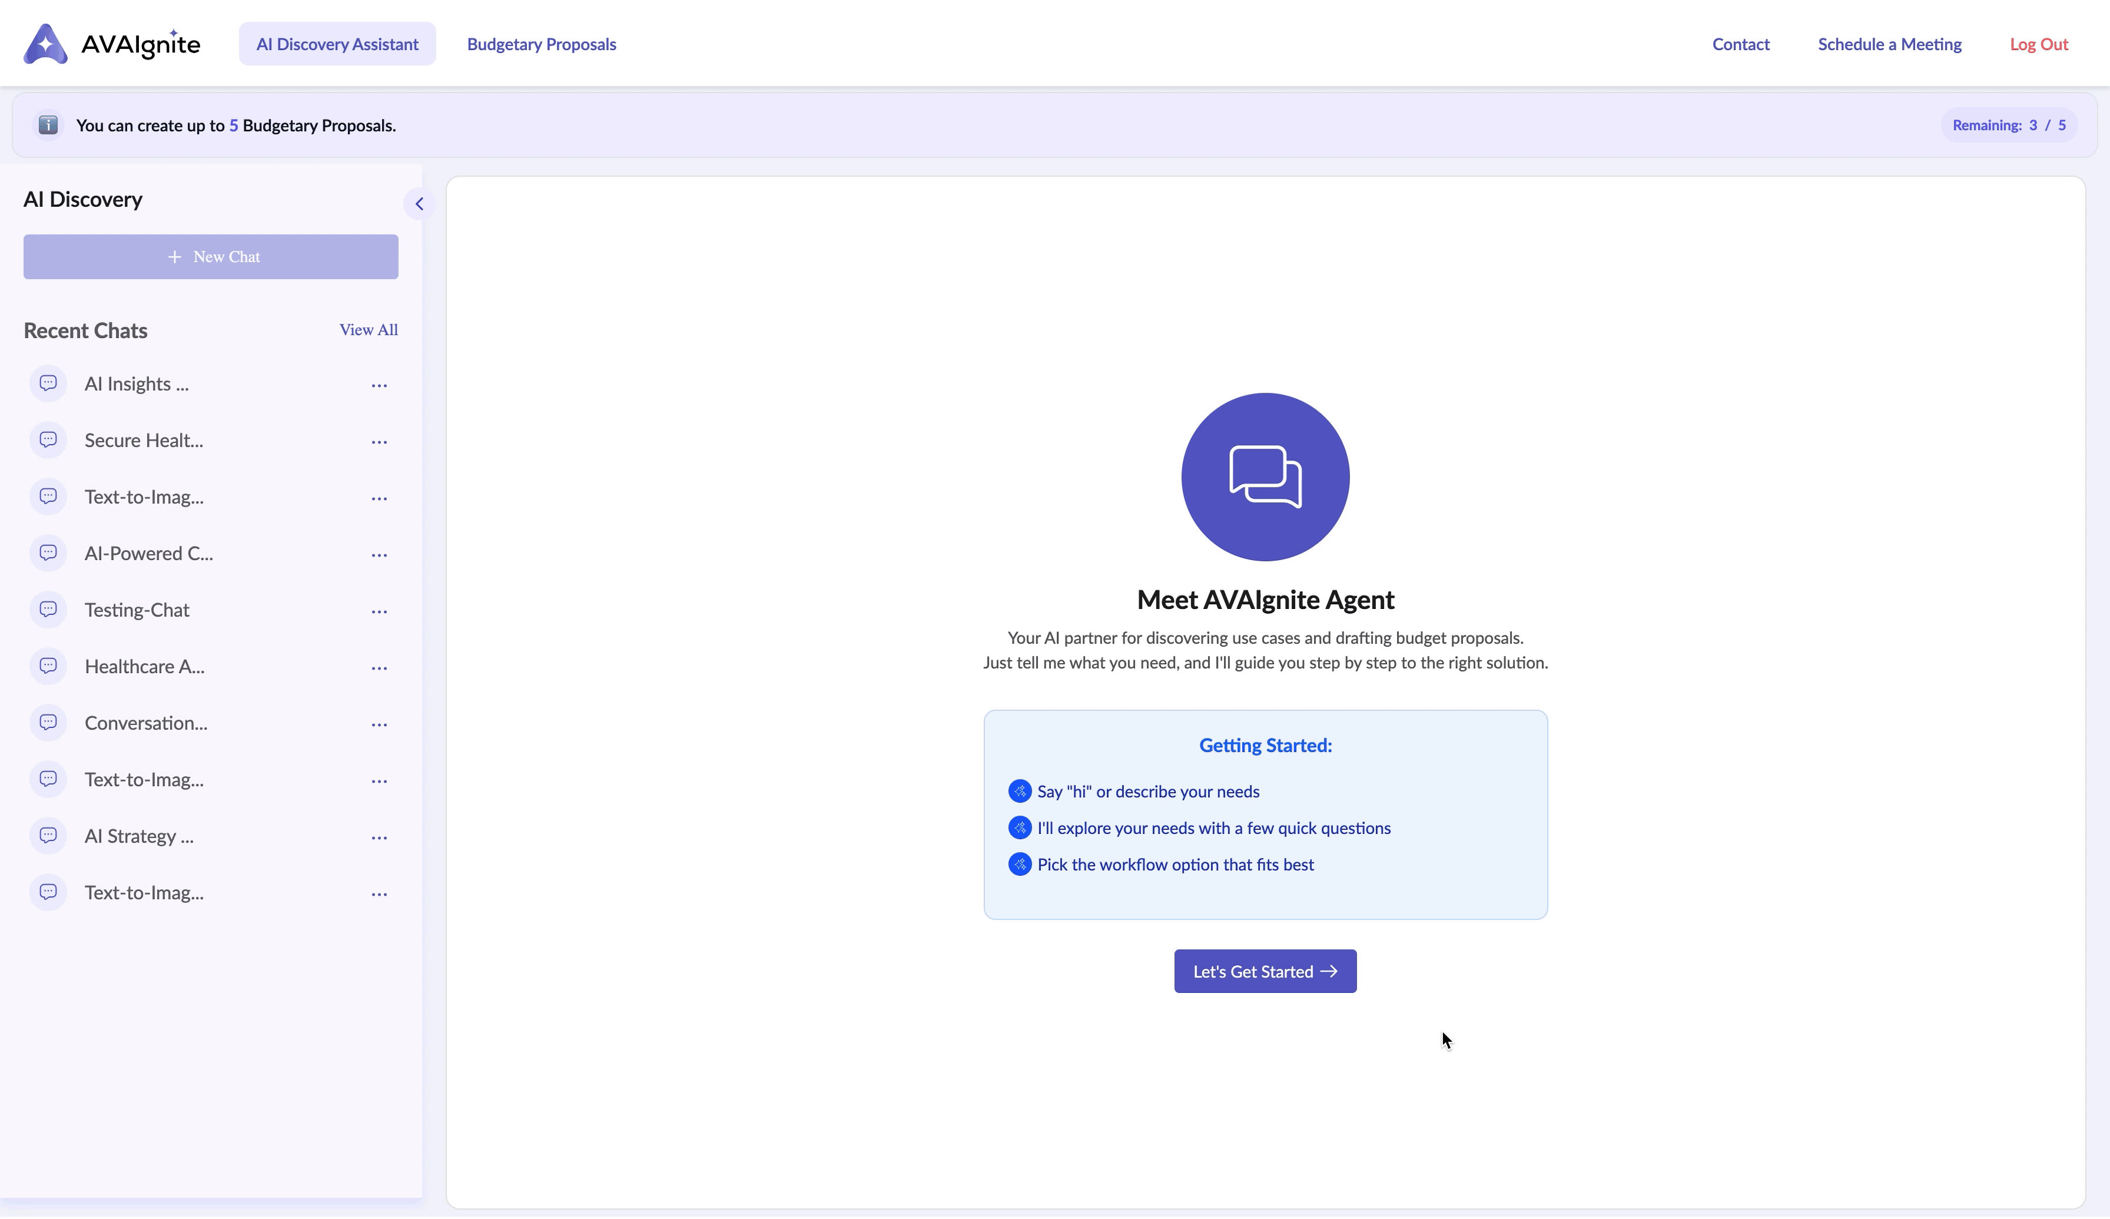Open options menu for Testing-Chat
This screenshot has width=2110, height=1219.
click(379, 611)
